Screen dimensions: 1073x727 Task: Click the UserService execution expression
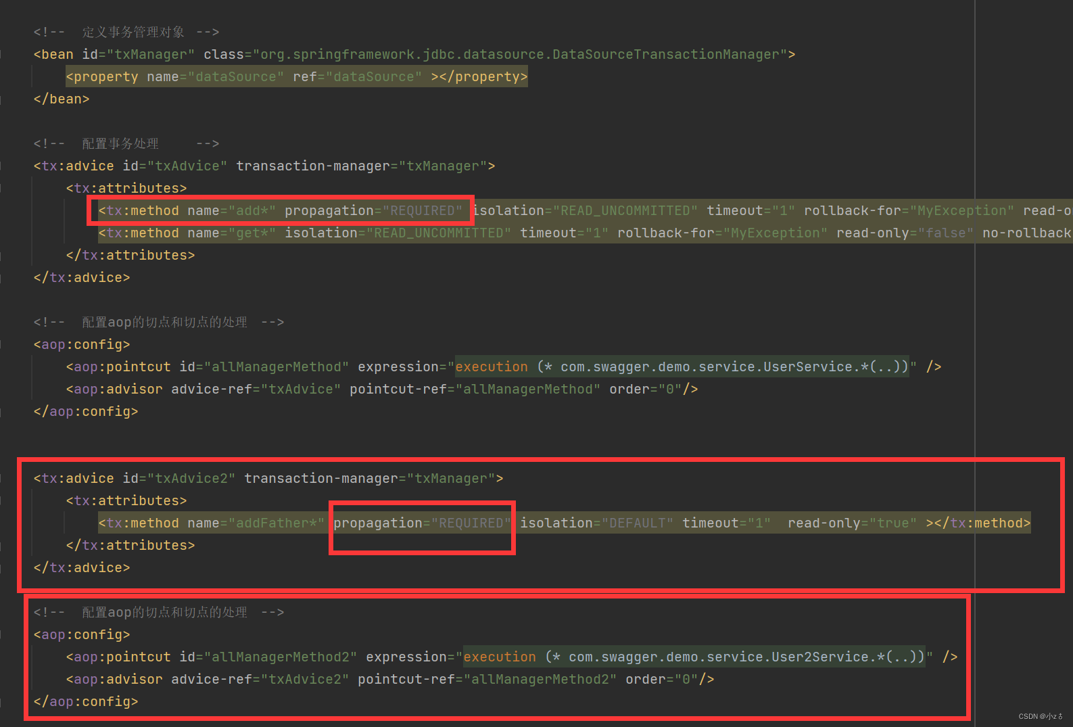click(682, 367)
